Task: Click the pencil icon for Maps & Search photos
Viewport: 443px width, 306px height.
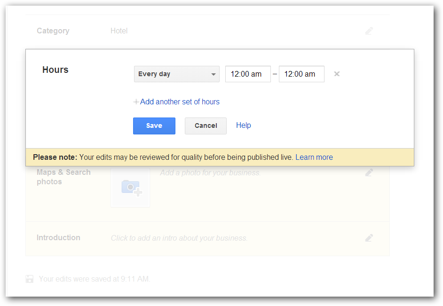Action: (x=369, y=173)
